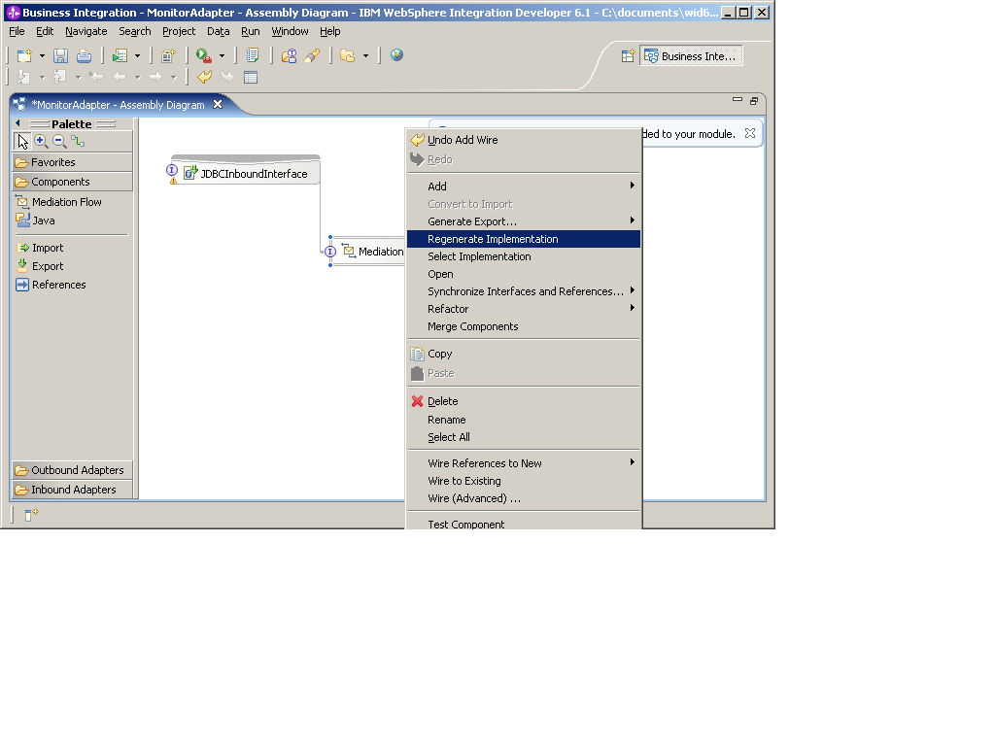Click the new document with star toolbar icon
This screenshot has width=995, height=746.
coord(168,55)
